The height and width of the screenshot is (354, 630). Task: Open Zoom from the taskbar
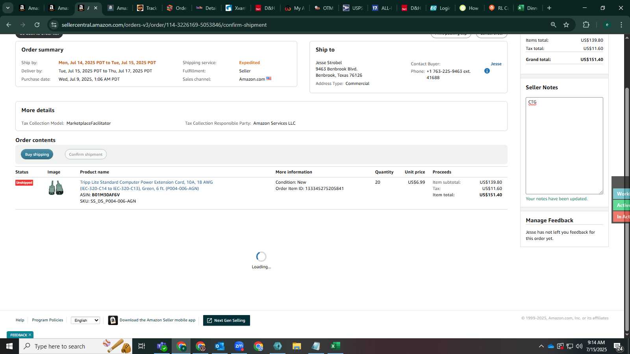(x=239, y=346)
